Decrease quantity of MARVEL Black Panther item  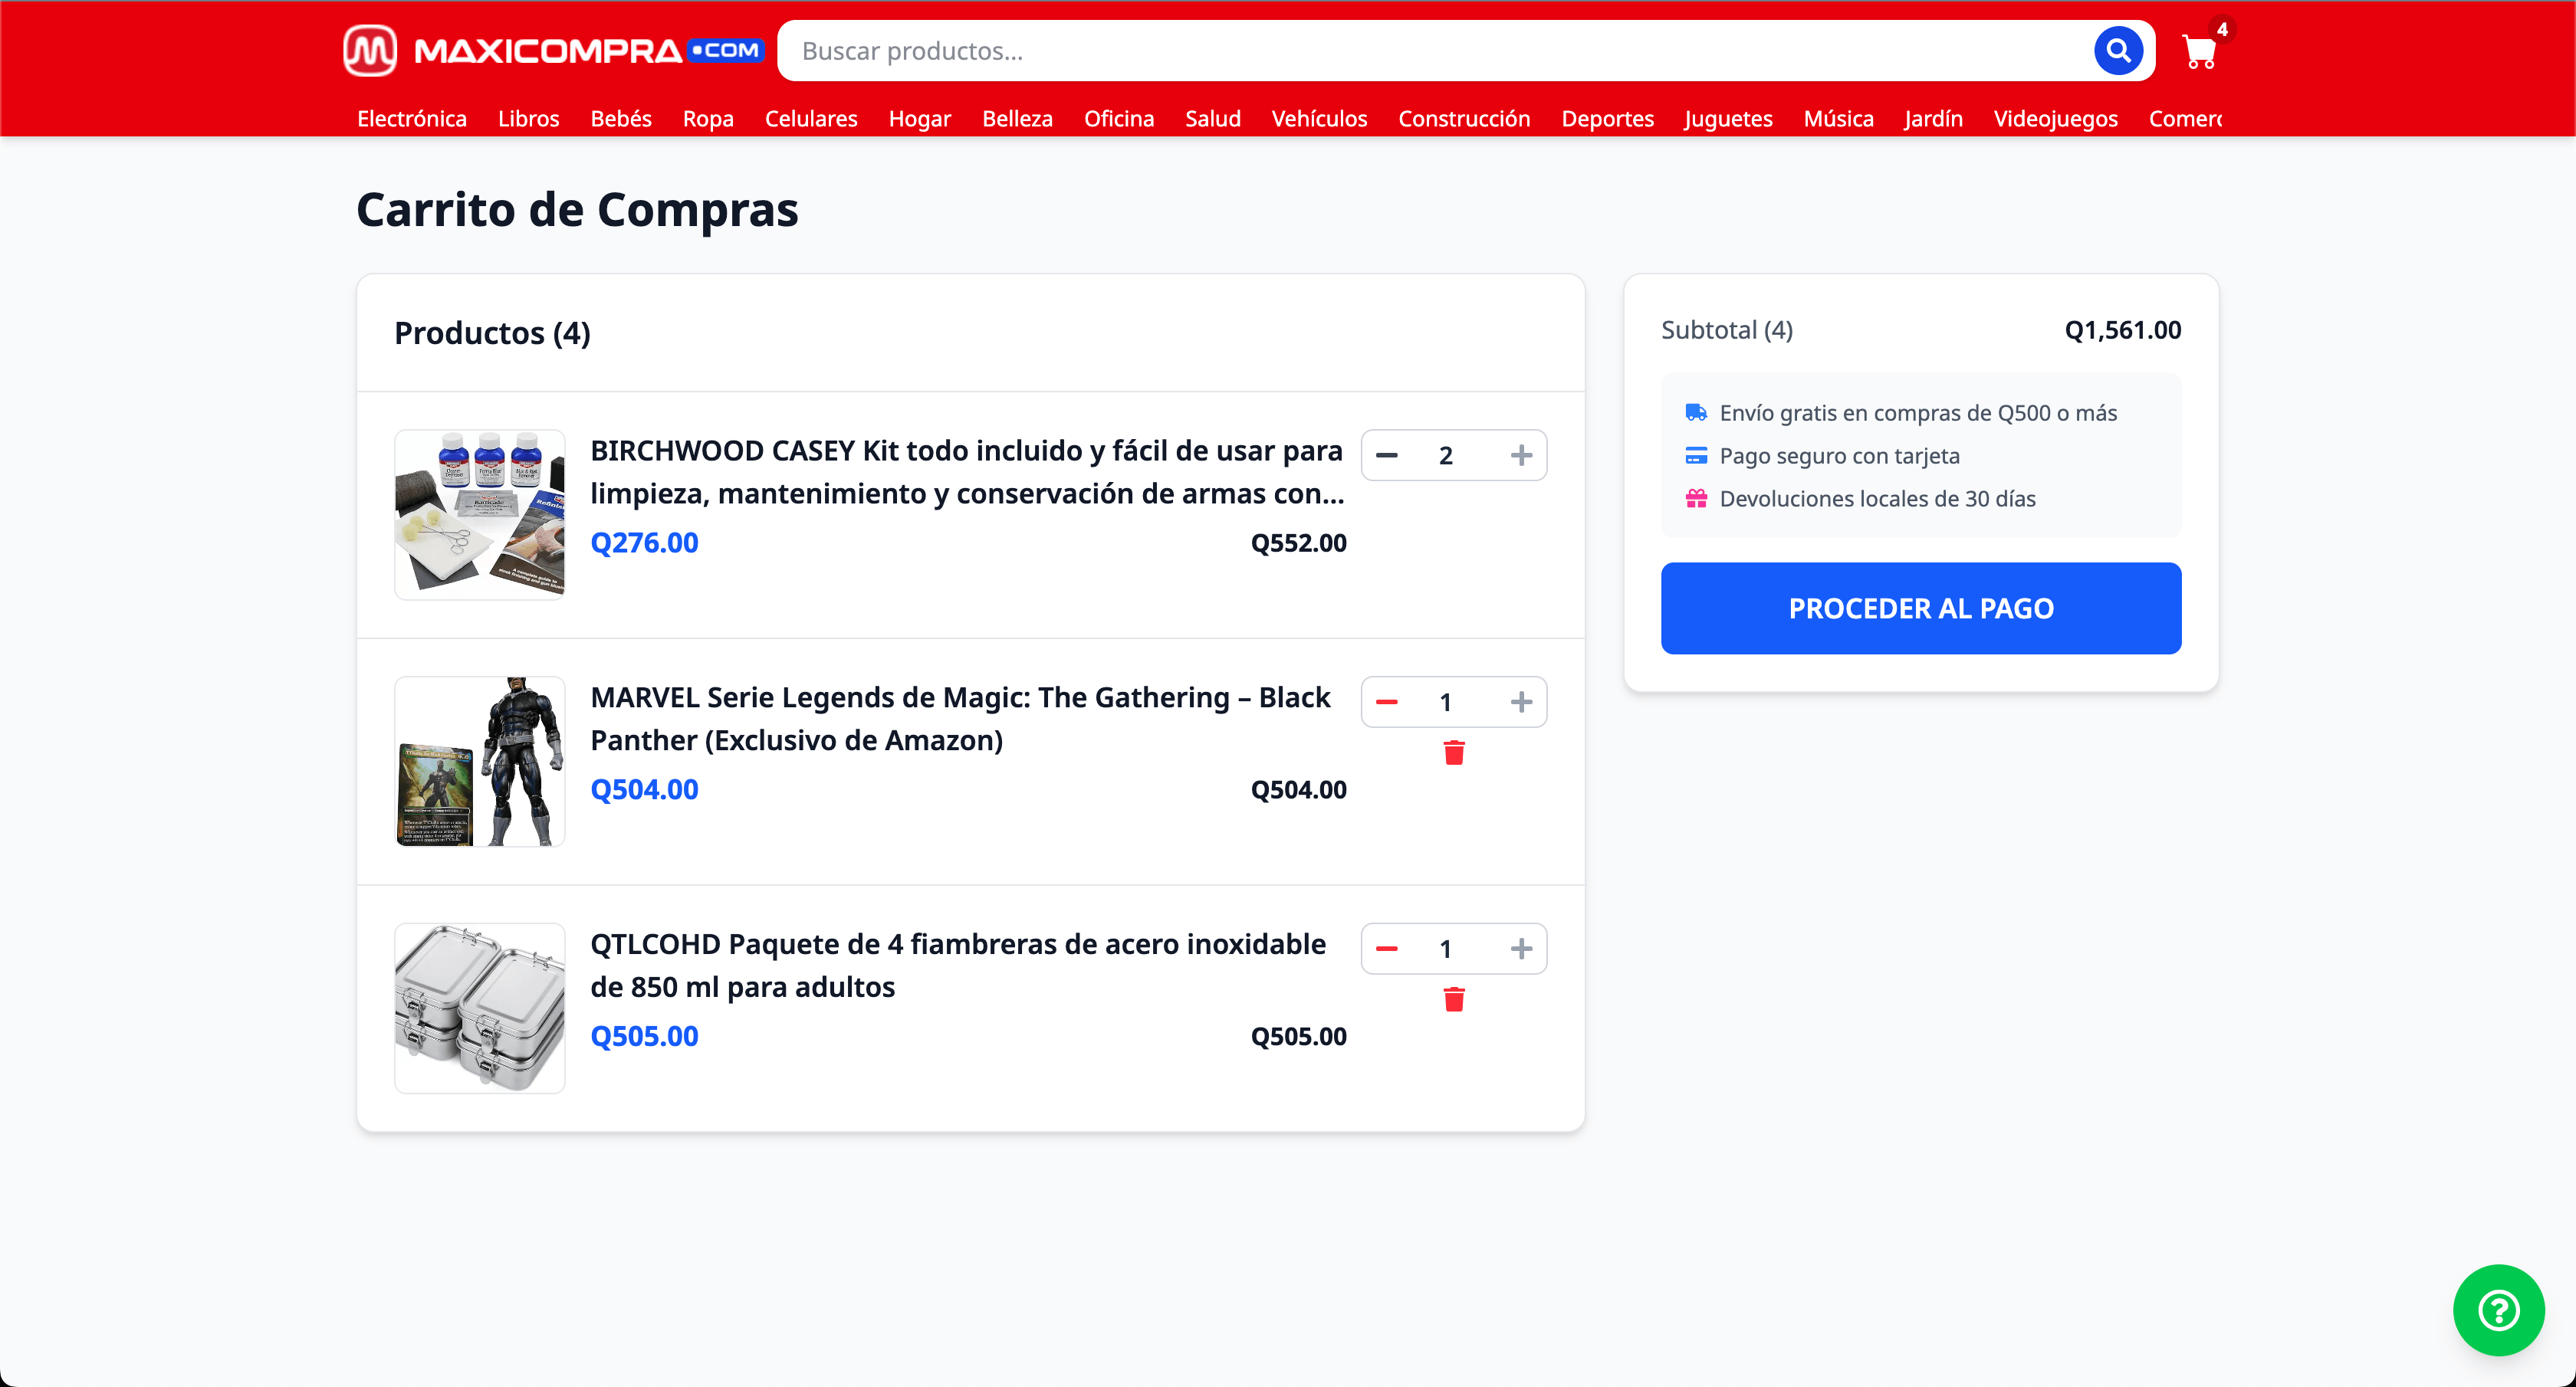pos(1387,703)
